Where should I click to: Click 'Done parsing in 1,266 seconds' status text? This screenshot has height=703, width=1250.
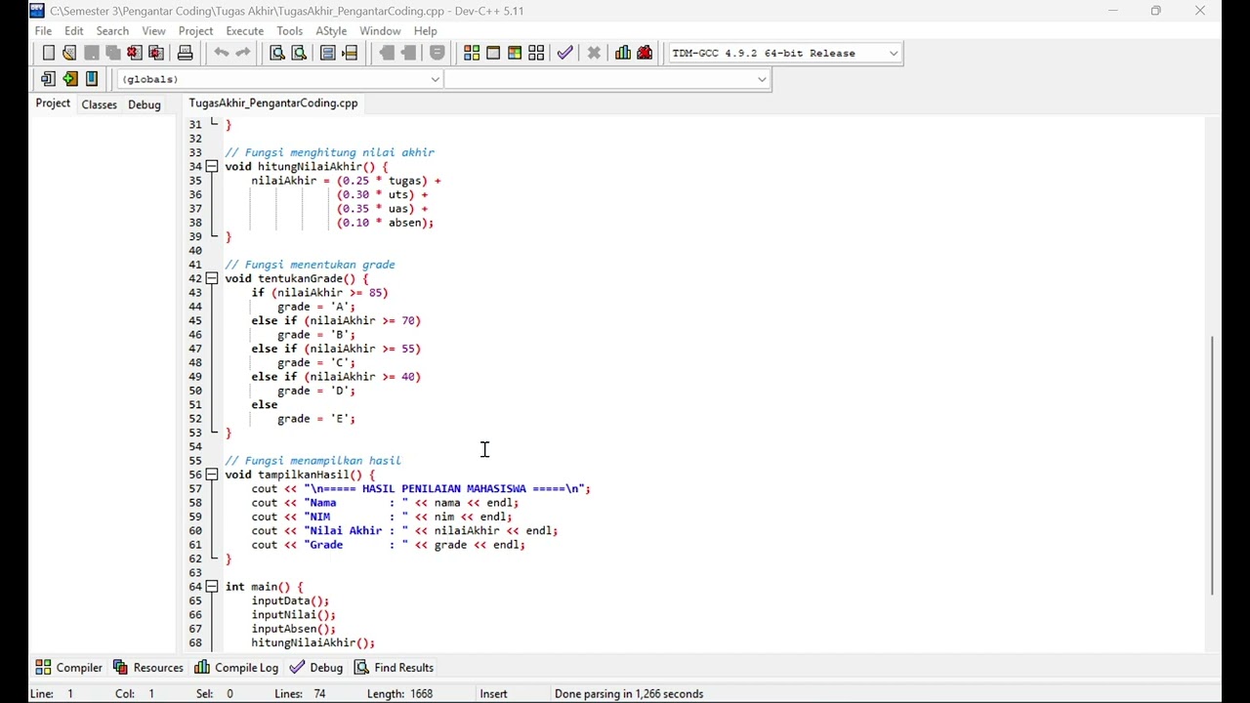[x=629, y=694]
